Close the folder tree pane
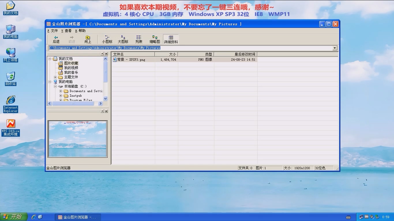This screenshot has height=221, width=394. pos(106,54)
